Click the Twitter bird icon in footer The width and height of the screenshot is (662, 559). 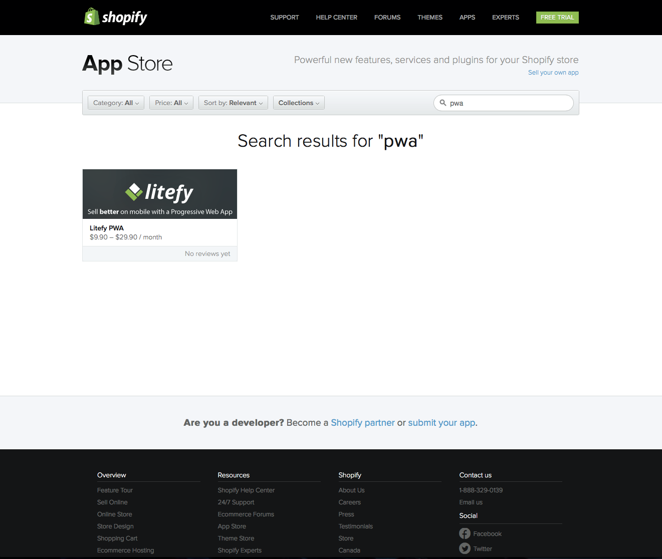click(465, 548)
